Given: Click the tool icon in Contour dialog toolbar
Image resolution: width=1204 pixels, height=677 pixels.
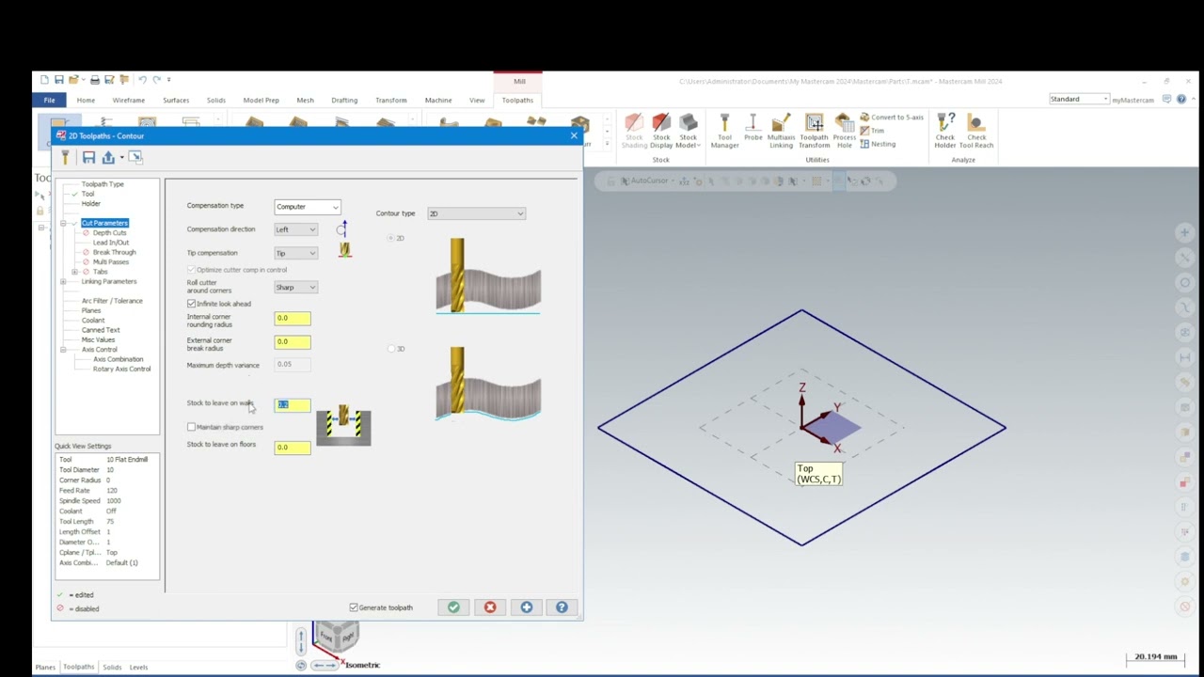Looking at the screenshot, I should tap(65, 157).
